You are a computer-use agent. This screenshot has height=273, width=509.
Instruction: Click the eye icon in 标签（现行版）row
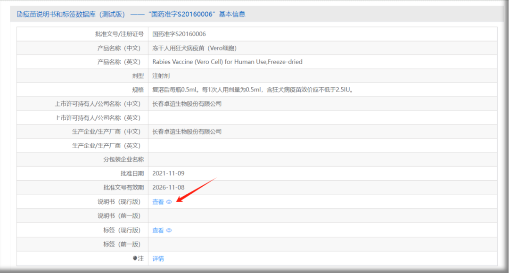coord(169,231)
